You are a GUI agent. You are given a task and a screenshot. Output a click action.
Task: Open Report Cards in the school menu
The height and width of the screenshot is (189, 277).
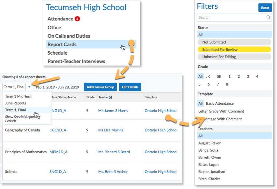62,45
